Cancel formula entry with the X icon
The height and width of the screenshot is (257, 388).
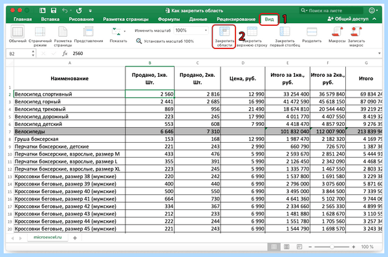coord(43,54)
